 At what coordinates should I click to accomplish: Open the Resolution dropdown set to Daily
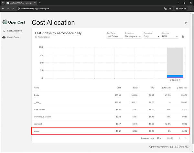click(151, 37)
